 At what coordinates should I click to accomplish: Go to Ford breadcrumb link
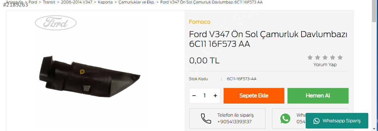pos(33,2)
